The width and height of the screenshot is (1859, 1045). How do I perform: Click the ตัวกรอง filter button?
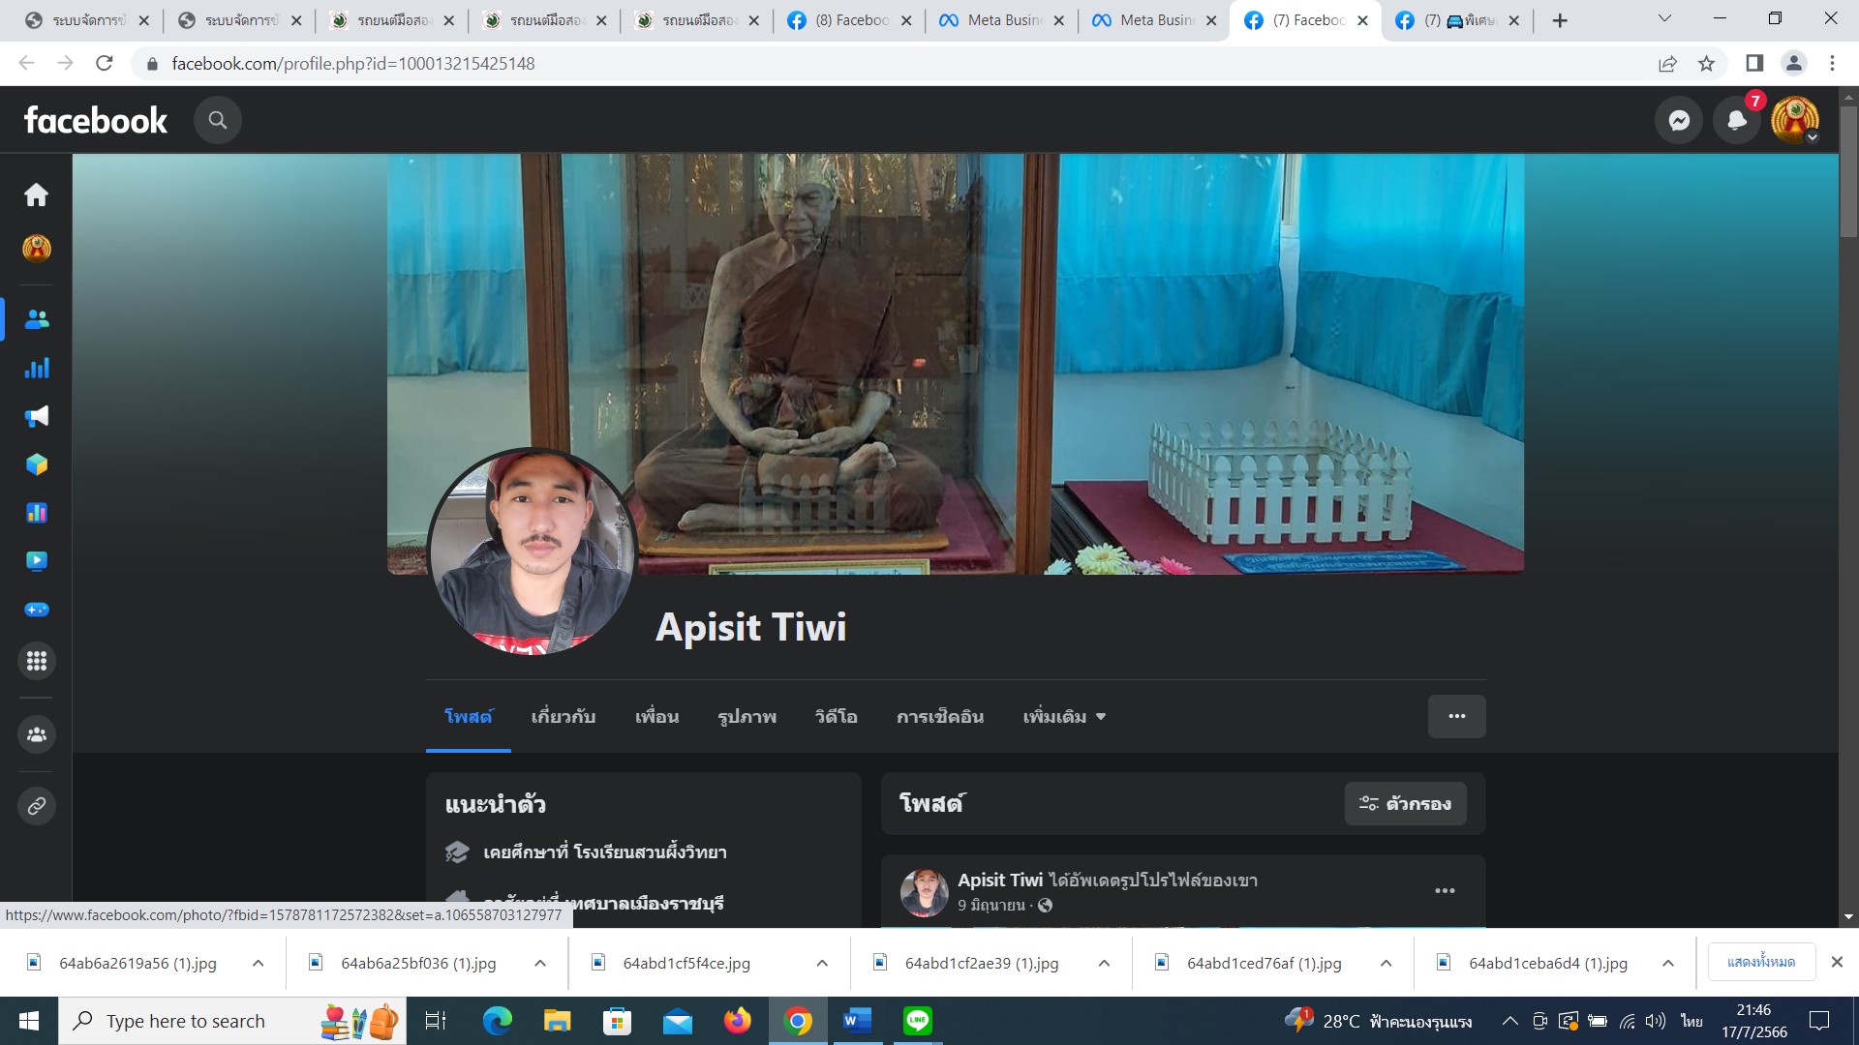1405,804
